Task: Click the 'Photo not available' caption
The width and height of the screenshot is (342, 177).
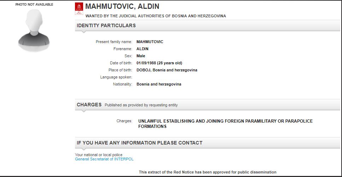Action: pos(34,5)
